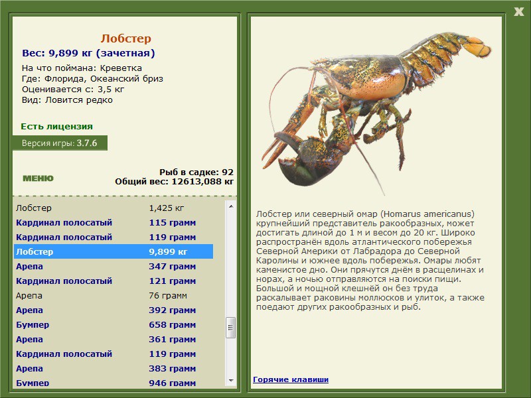
Task: Click the Лобстер title heading
Action: point(125,38)
